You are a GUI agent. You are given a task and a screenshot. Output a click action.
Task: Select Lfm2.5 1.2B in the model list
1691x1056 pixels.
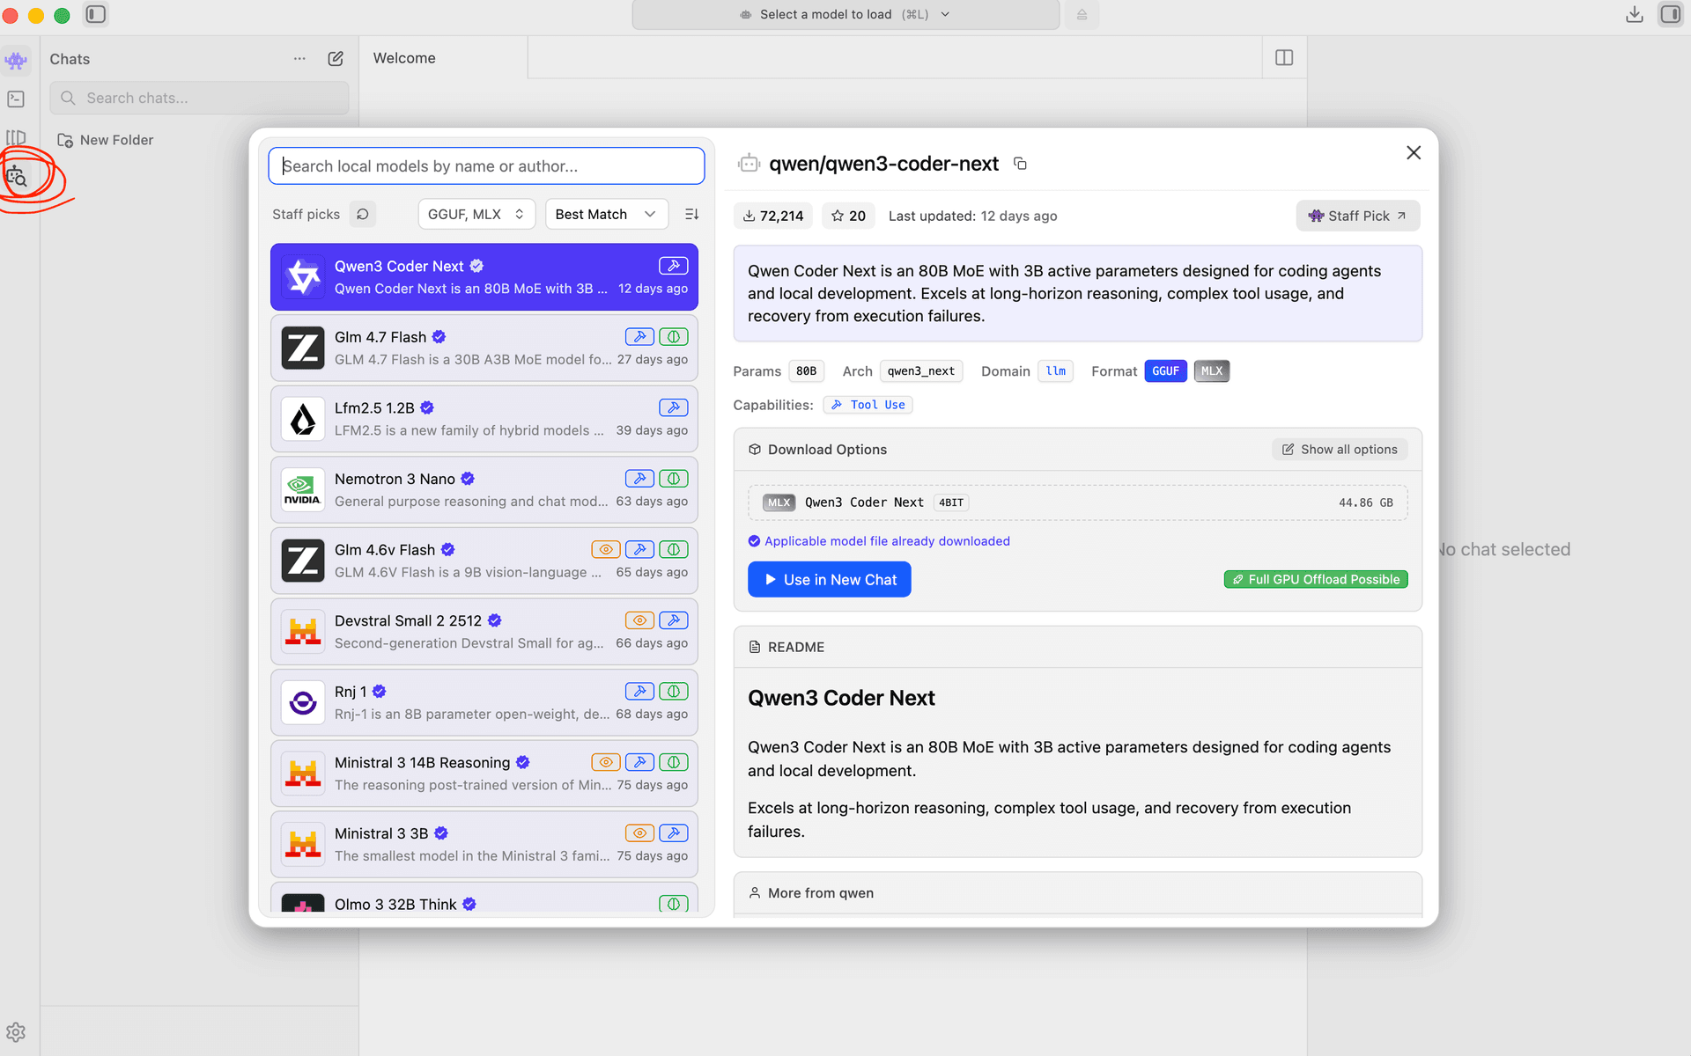point(484,419)
